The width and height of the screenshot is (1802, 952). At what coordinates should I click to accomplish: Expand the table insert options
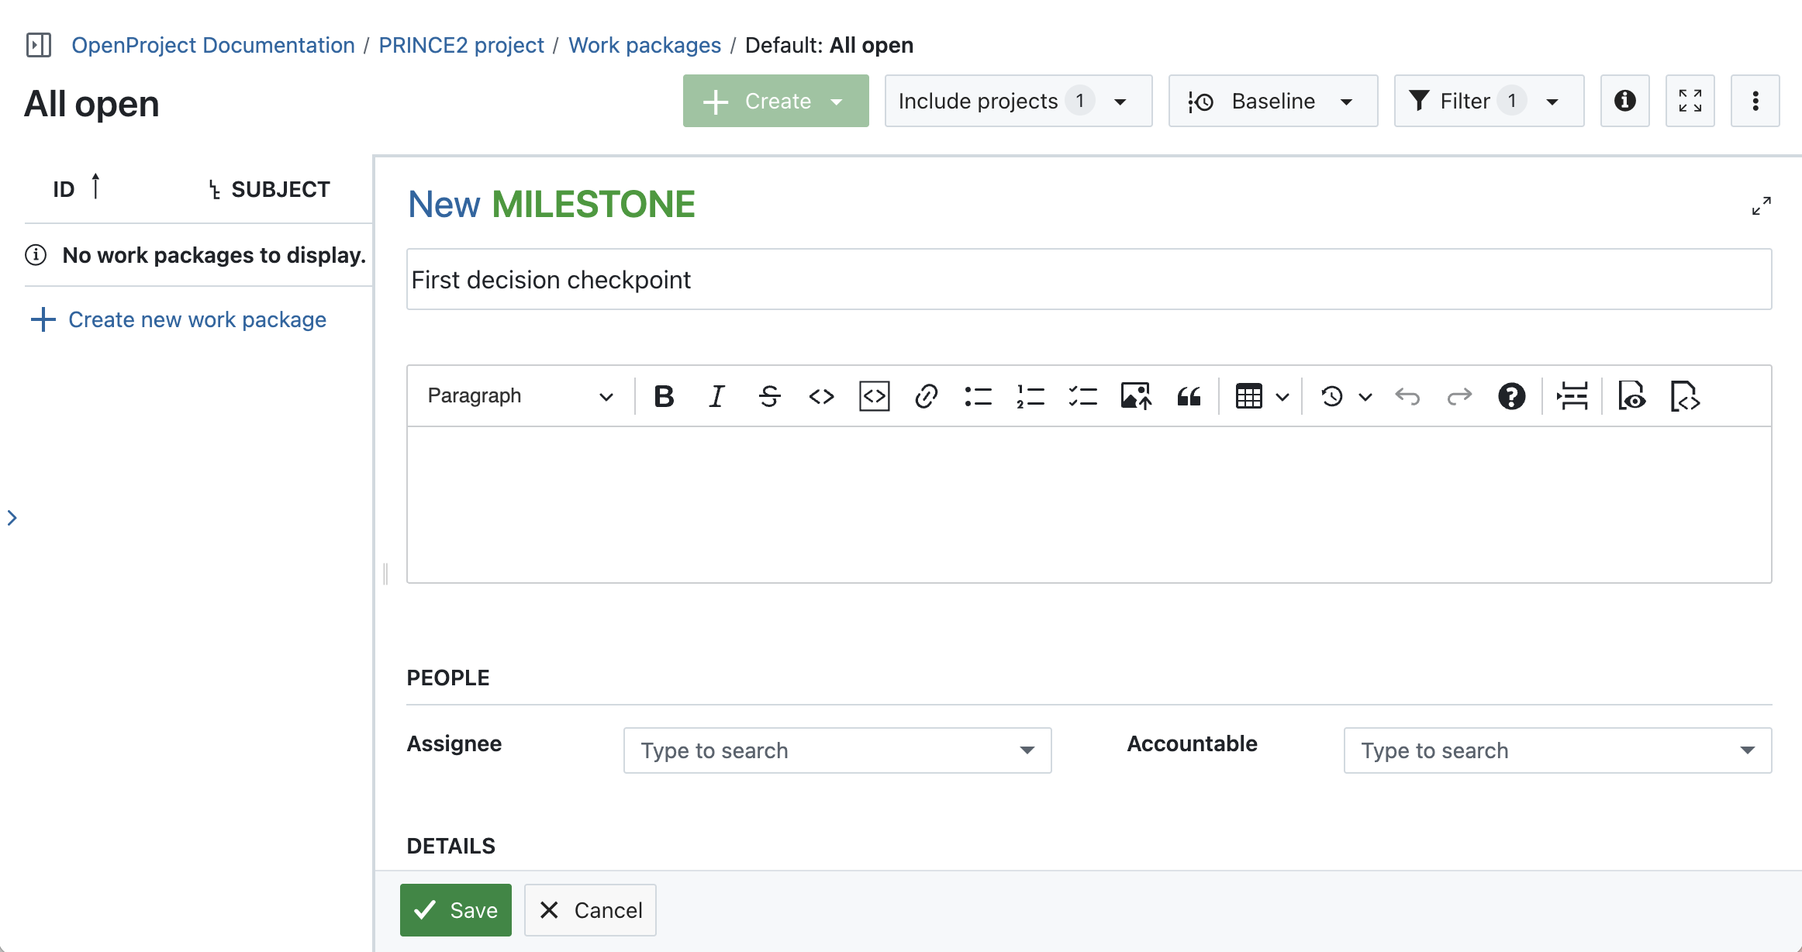(x=1282, y=396)
